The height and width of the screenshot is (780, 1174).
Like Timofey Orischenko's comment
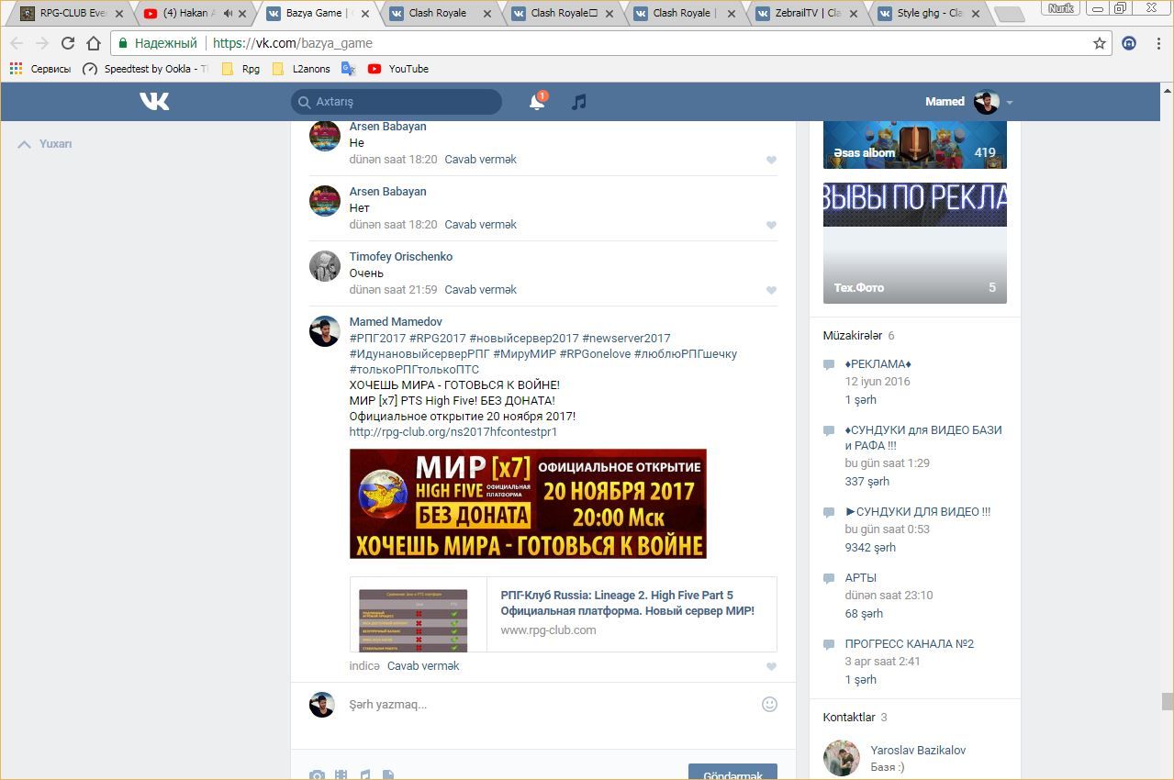click(x=771, y=290)
